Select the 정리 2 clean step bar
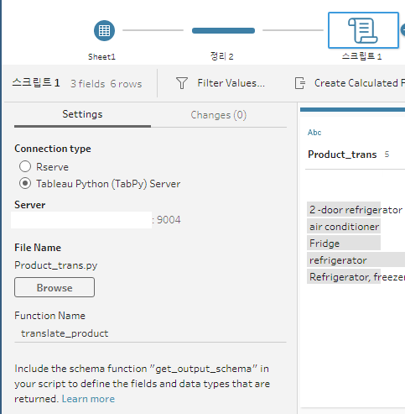 (x=223, y=30)
